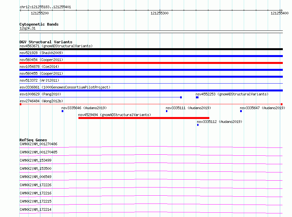This screenshot has width=292, height=217.
Task: Open variant nsv3335647 Audano2019 label
Action: tap(262, 108)
